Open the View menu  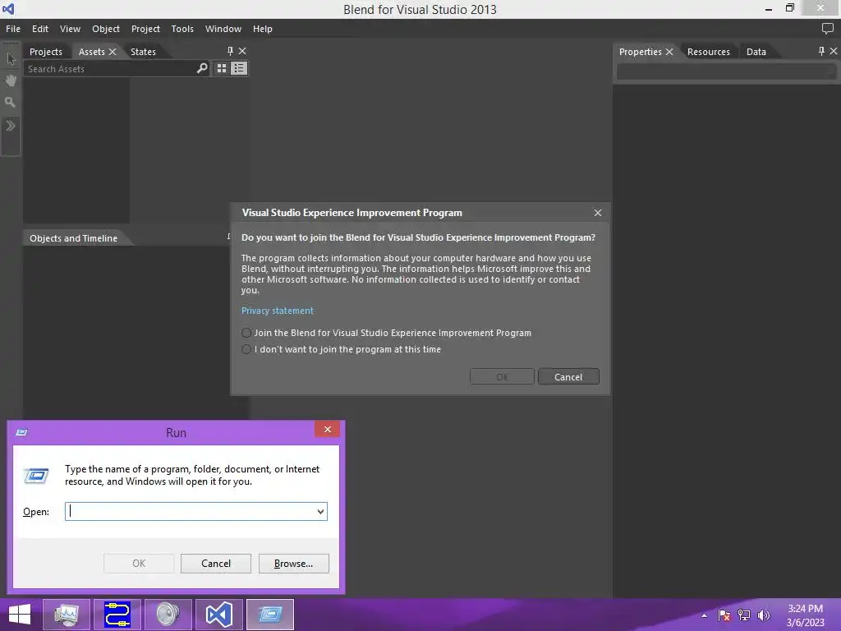click(x=71, y=29)
